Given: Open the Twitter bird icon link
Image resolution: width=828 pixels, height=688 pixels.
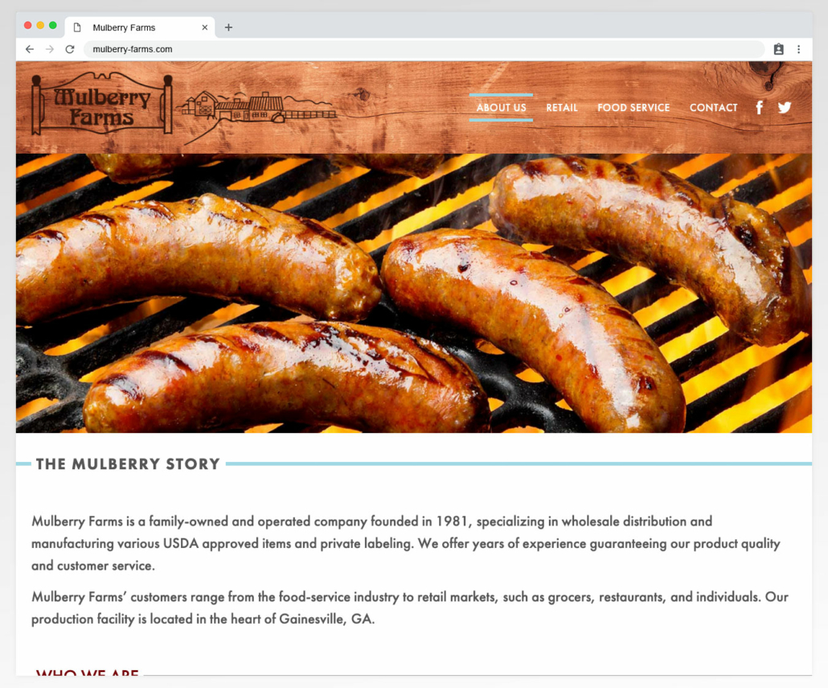Looking at the screenshot, I should [785, 108].
